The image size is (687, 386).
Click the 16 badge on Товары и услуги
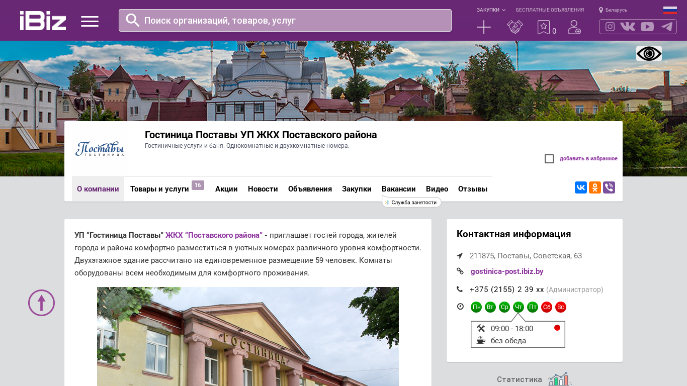point(198,185)
